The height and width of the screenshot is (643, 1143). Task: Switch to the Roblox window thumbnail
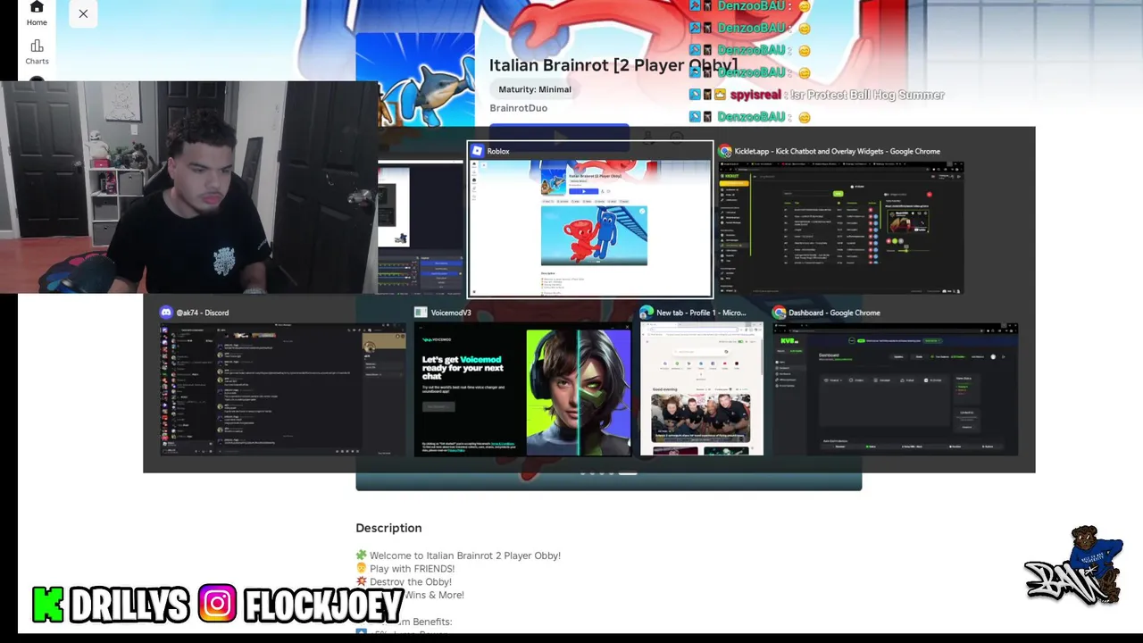[590, 228]
